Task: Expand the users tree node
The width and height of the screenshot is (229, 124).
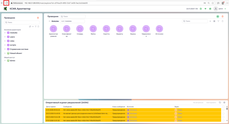Action: pyautogui.click(x=5, y=37)
